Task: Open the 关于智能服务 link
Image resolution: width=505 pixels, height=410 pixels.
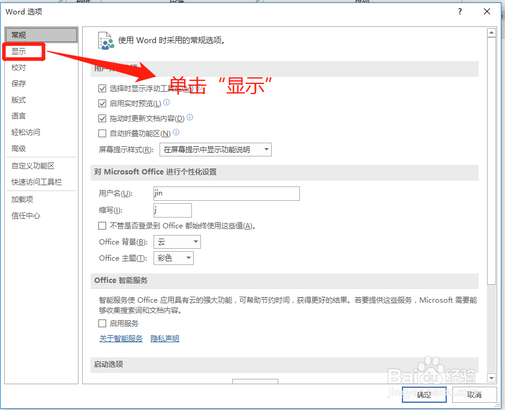Action: point(121,339)
